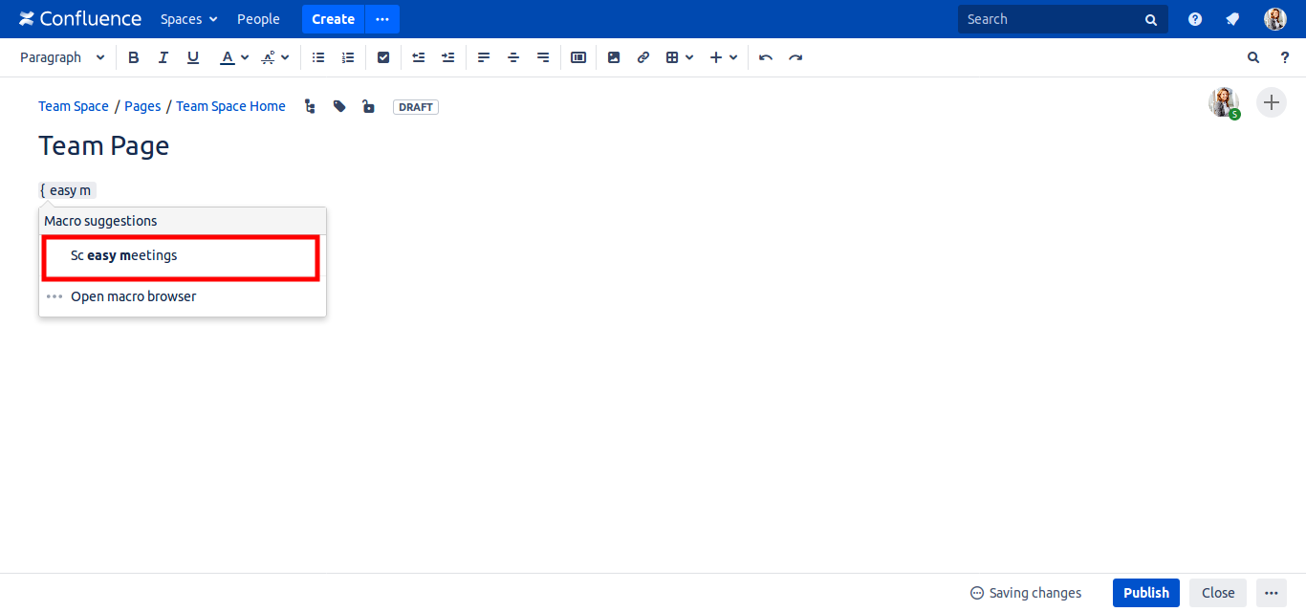Open page restrictions padlock icon

pyautogui.click(x=368, y=106)
